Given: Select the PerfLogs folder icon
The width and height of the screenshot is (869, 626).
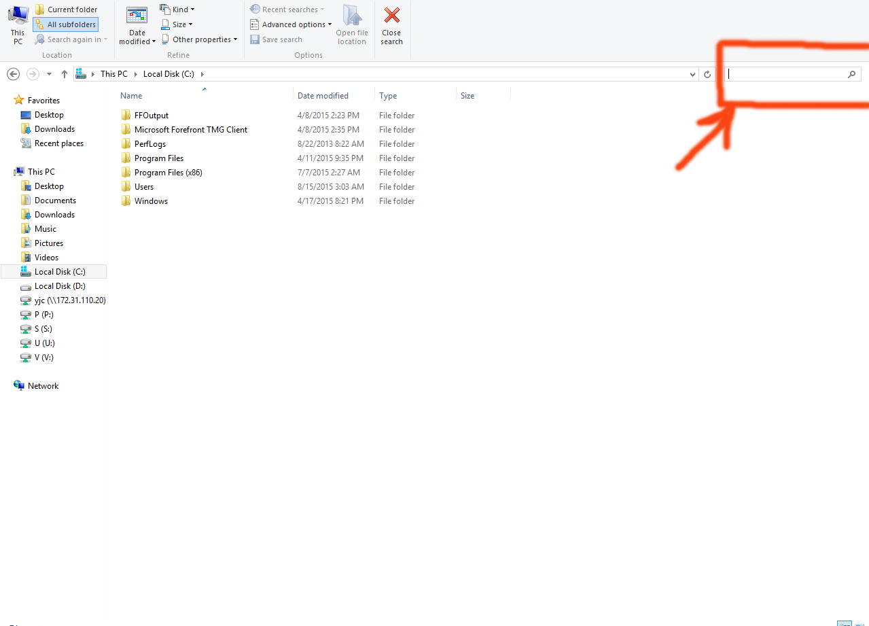Looking at the screenshot, I should 126,144.
